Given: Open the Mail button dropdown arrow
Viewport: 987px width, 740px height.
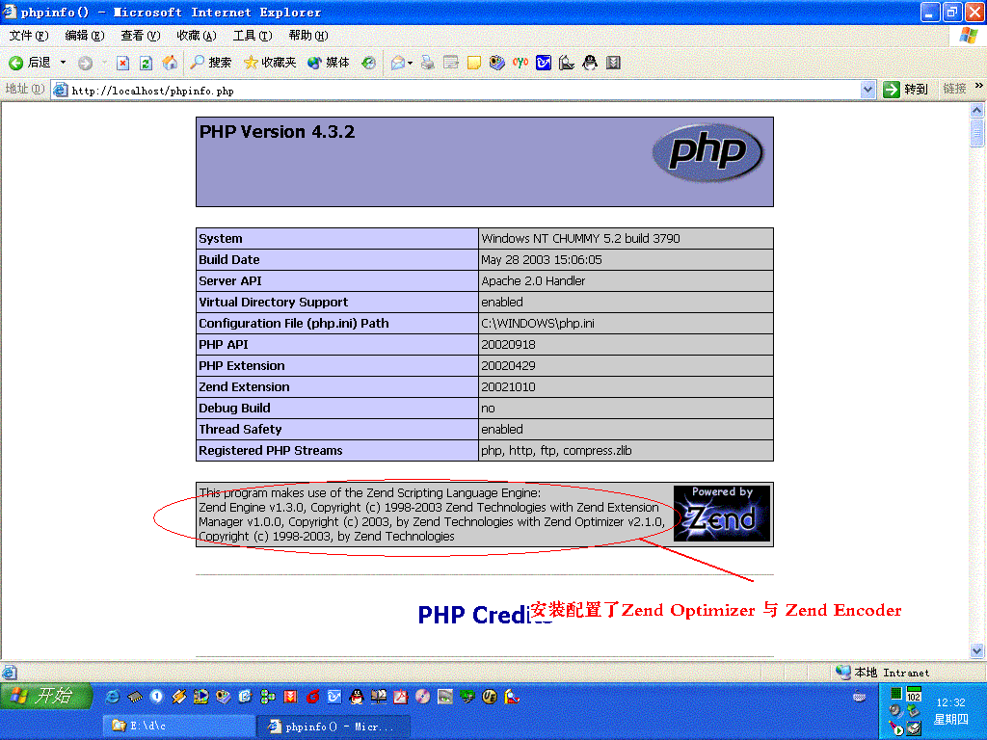Looking at the screenshot, I should 411,63.
